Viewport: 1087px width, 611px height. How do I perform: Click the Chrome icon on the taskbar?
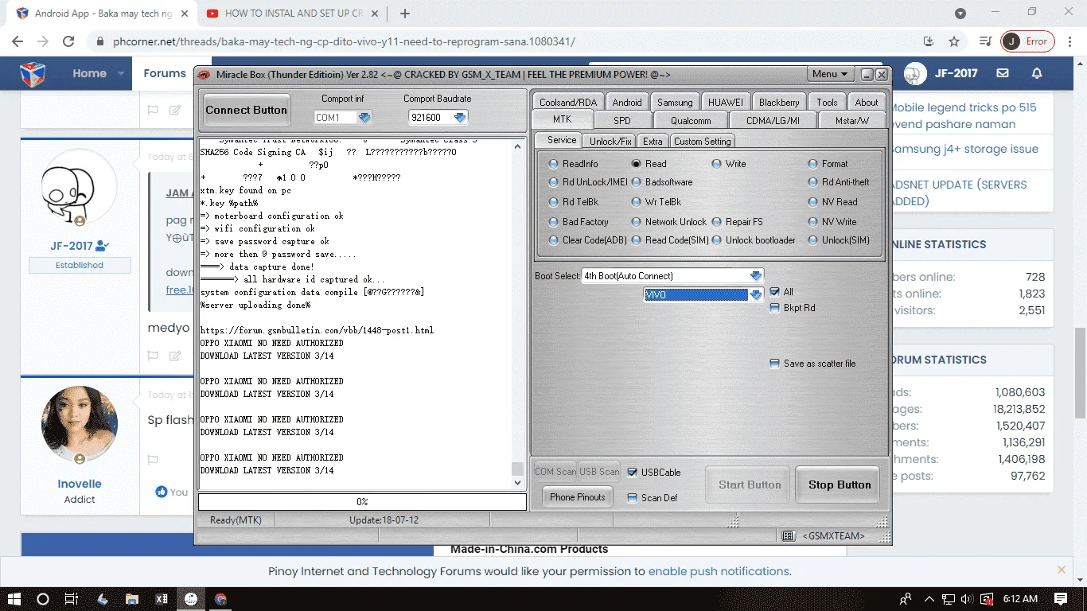point(220,599)
